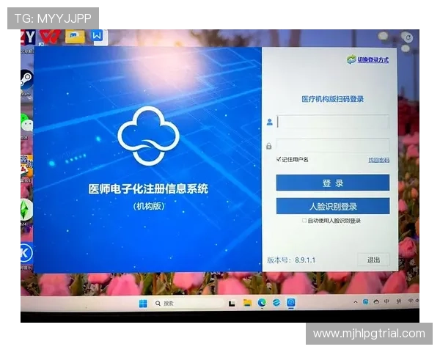Open the Windows Start menu
The width and height of the screenshot is (440, 352).
point(143,304)
